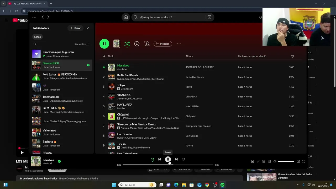Click the Spotify home icon

pyautogui.click(x=126, y=17)
